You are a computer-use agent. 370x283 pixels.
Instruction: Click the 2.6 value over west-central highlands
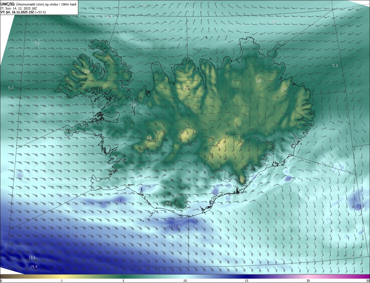(x=149, y=138)
